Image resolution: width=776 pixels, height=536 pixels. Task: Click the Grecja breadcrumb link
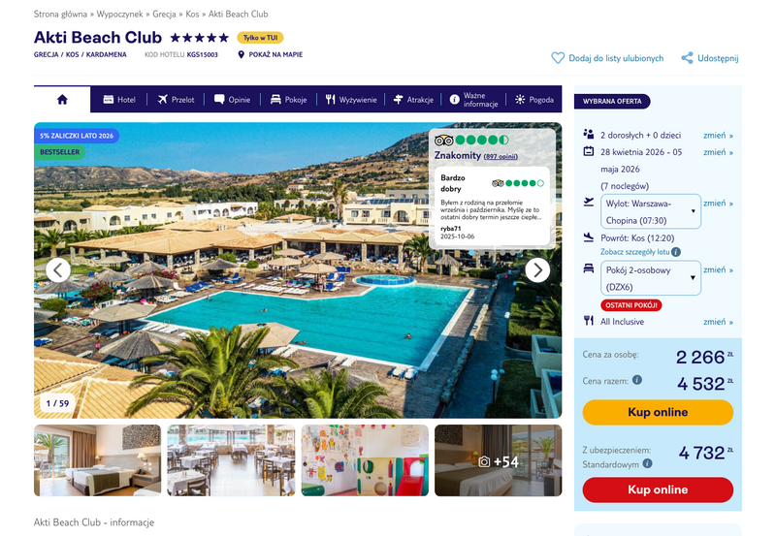[164, 14]
